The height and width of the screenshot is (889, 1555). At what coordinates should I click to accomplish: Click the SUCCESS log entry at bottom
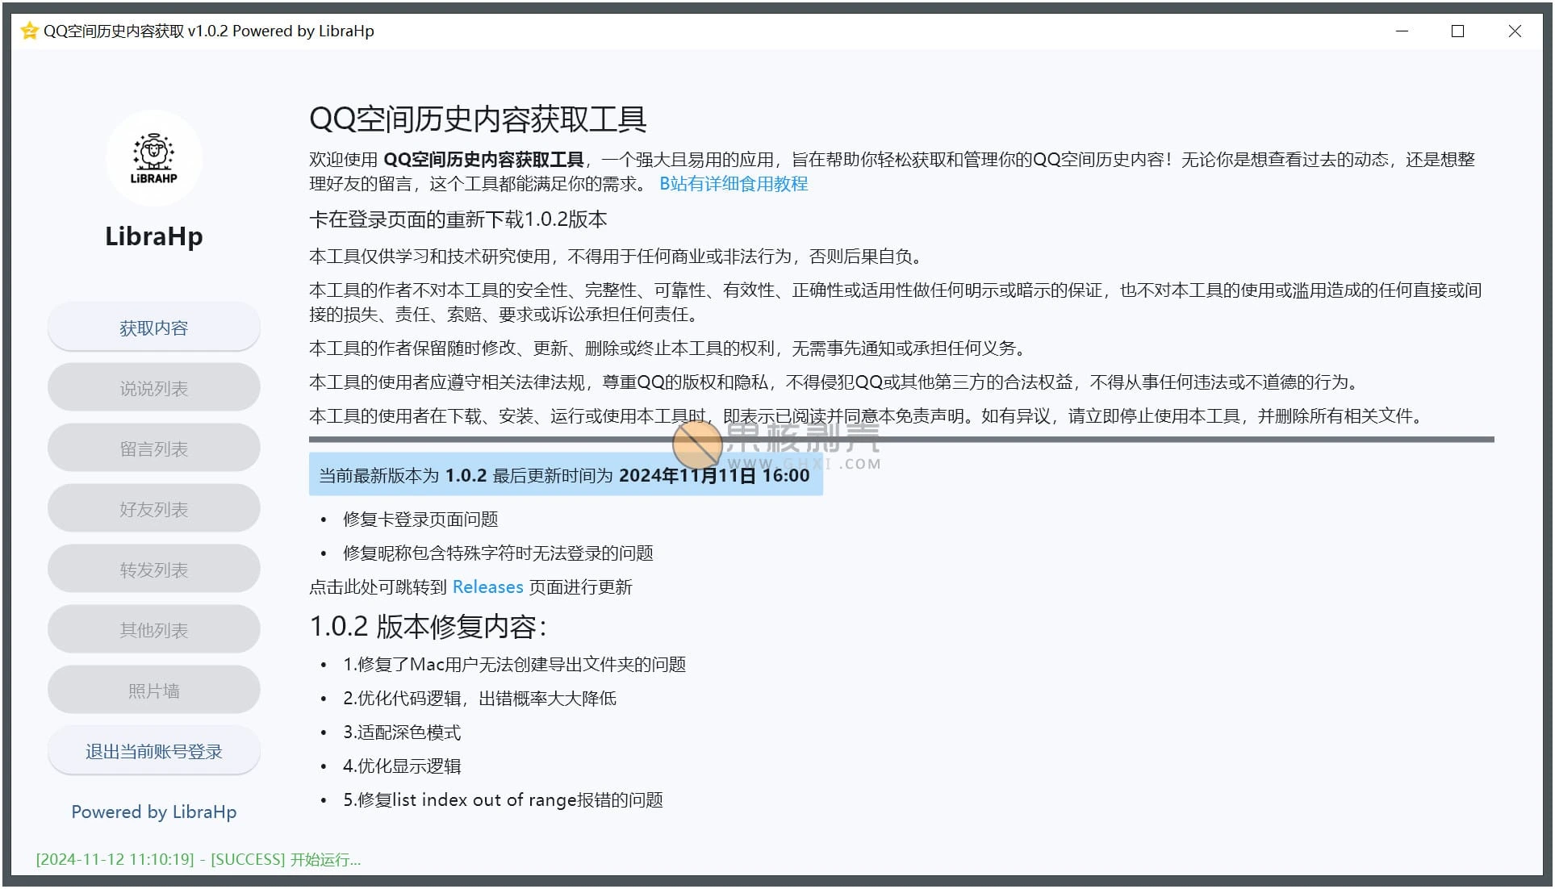tap(198, 859)
